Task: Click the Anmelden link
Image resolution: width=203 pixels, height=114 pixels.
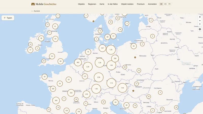Action: point(152,4)
